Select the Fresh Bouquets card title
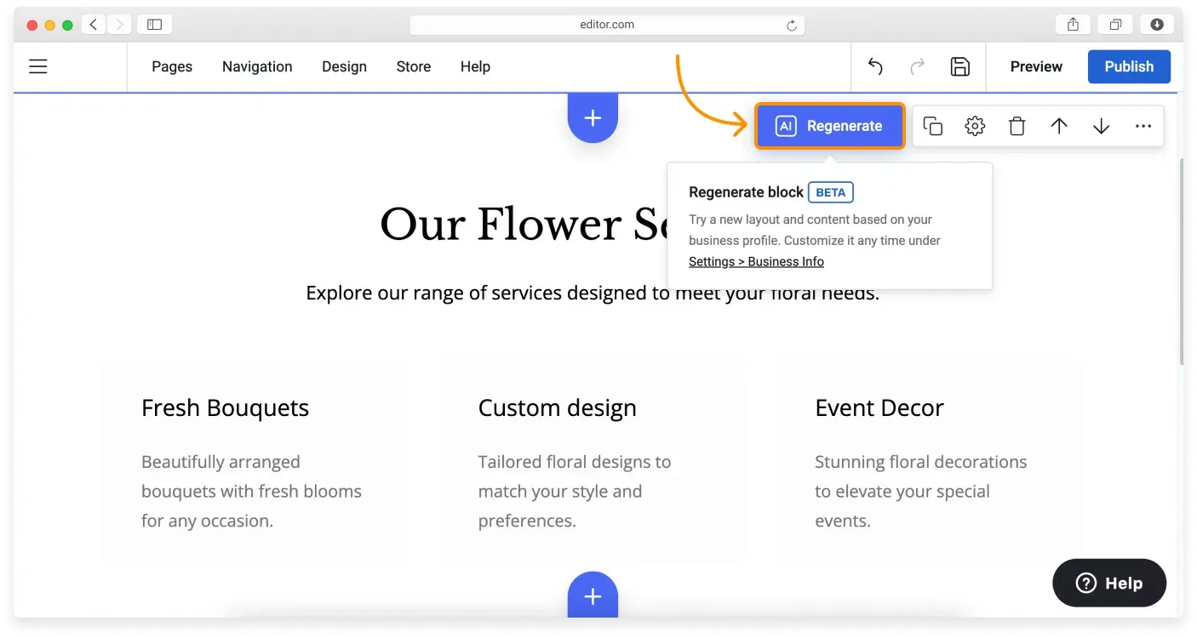The width and height of the screenshot is (1197, 638). click(x=225, y=408)
